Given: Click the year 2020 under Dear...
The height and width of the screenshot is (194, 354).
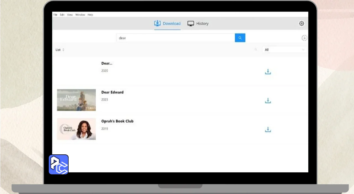Looking at the screenshot, I should tap(105, 71).
